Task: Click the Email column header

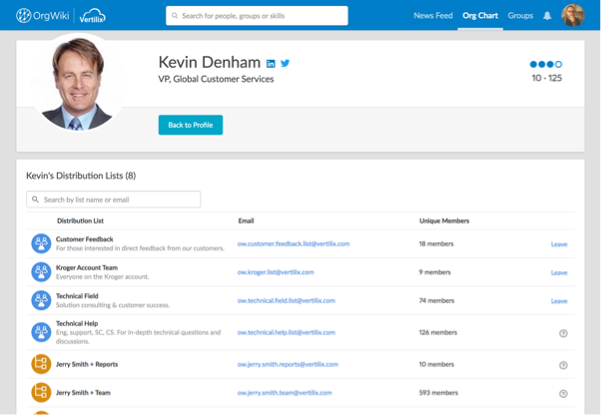Action: (x=246, y=220)
